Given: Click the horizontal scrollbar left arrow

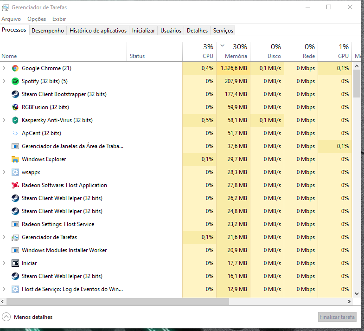Looking at the screenshot, I should (x=3, y=301).
